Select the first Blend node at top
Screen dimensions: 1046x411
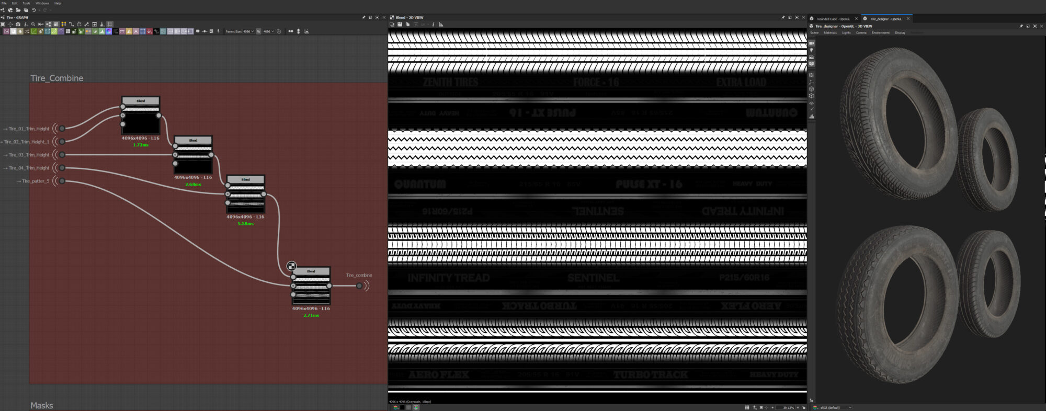[x=141, y=115]
